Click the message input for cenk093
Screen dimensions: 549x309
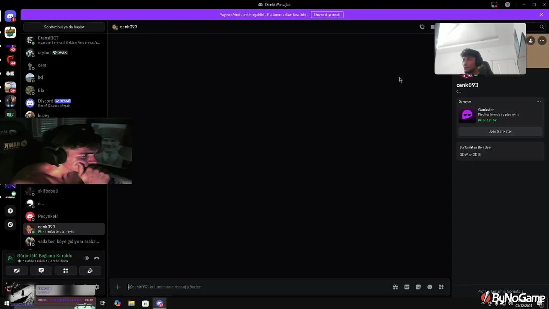point(257,287)
